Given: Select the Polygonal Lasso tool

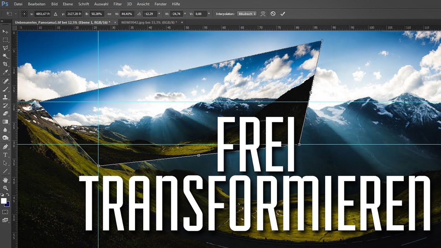Looking at the screenshot, I should [5, 48].
